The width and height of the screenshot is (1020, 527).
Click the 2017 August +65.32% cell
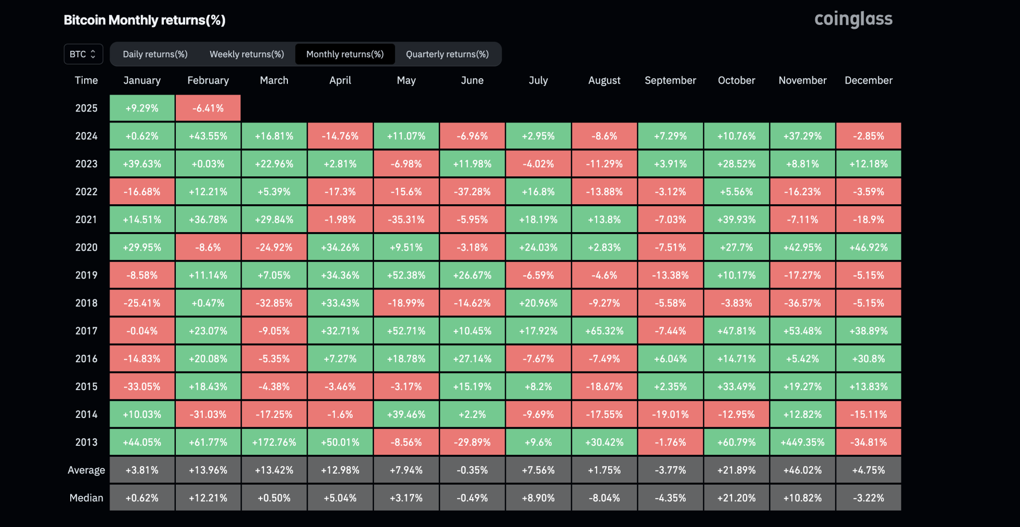(x=604, y=331)
